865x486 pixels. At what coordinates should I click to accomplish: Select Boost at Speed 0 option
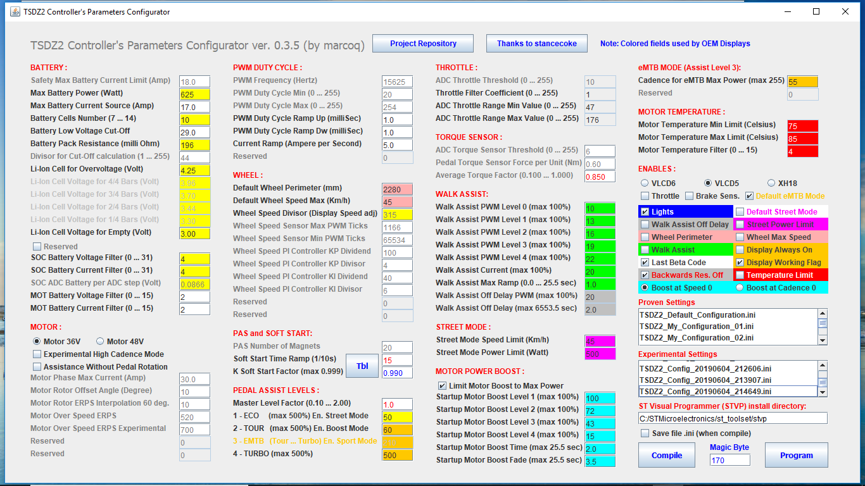[645, 287]
